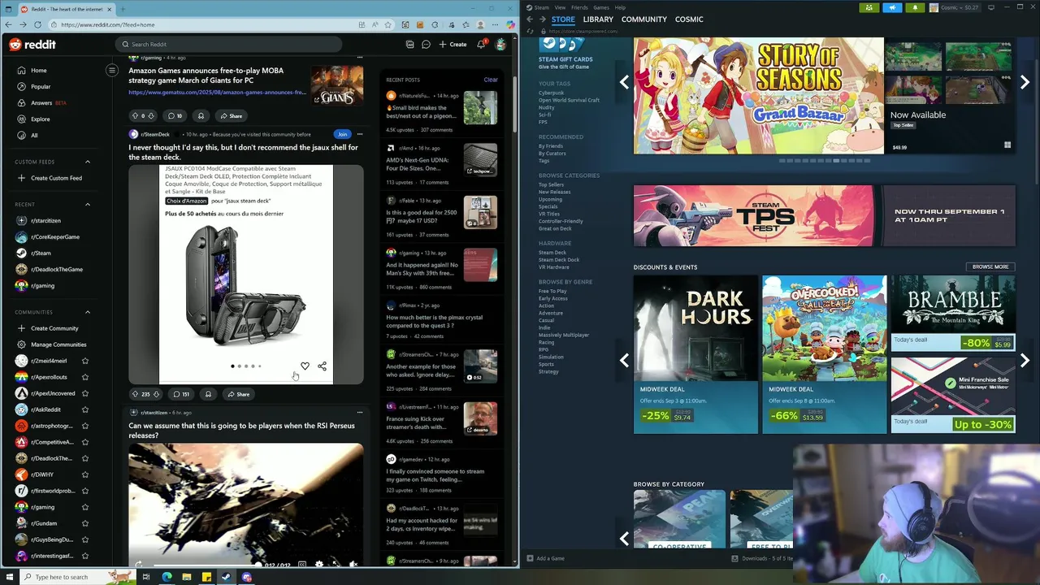Open overflow menu on r/SteamDeck post
This screenshot has height=585, width=1040.
[x=359, y=134]
